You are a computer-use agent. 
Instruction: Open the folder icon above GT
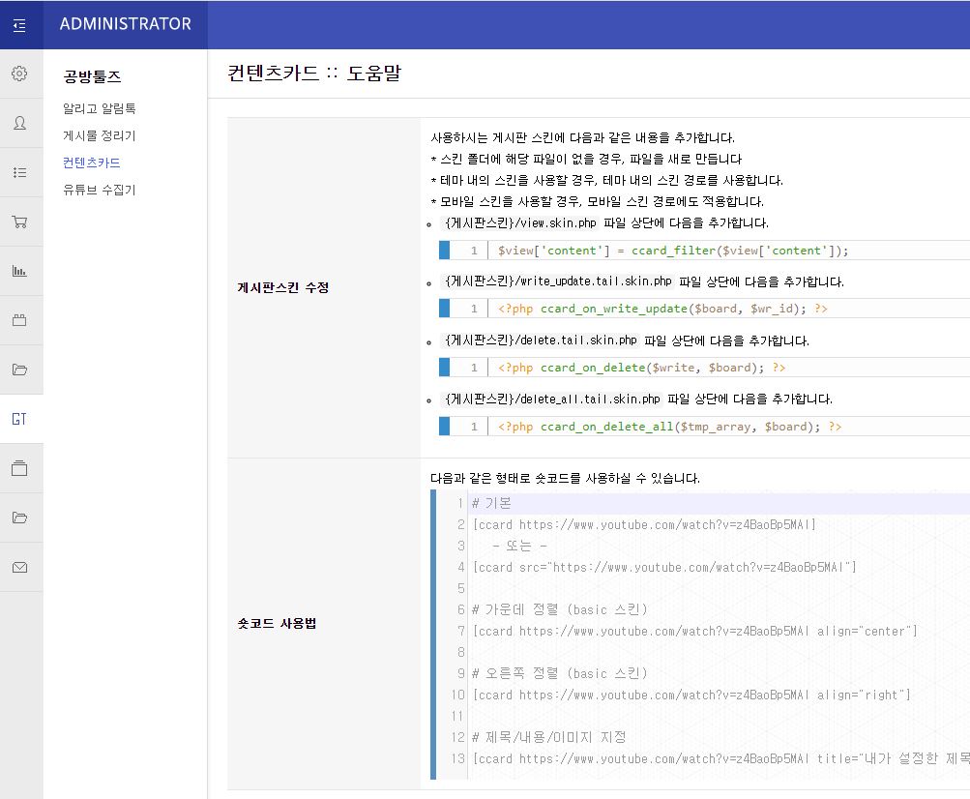click(21, 369)
